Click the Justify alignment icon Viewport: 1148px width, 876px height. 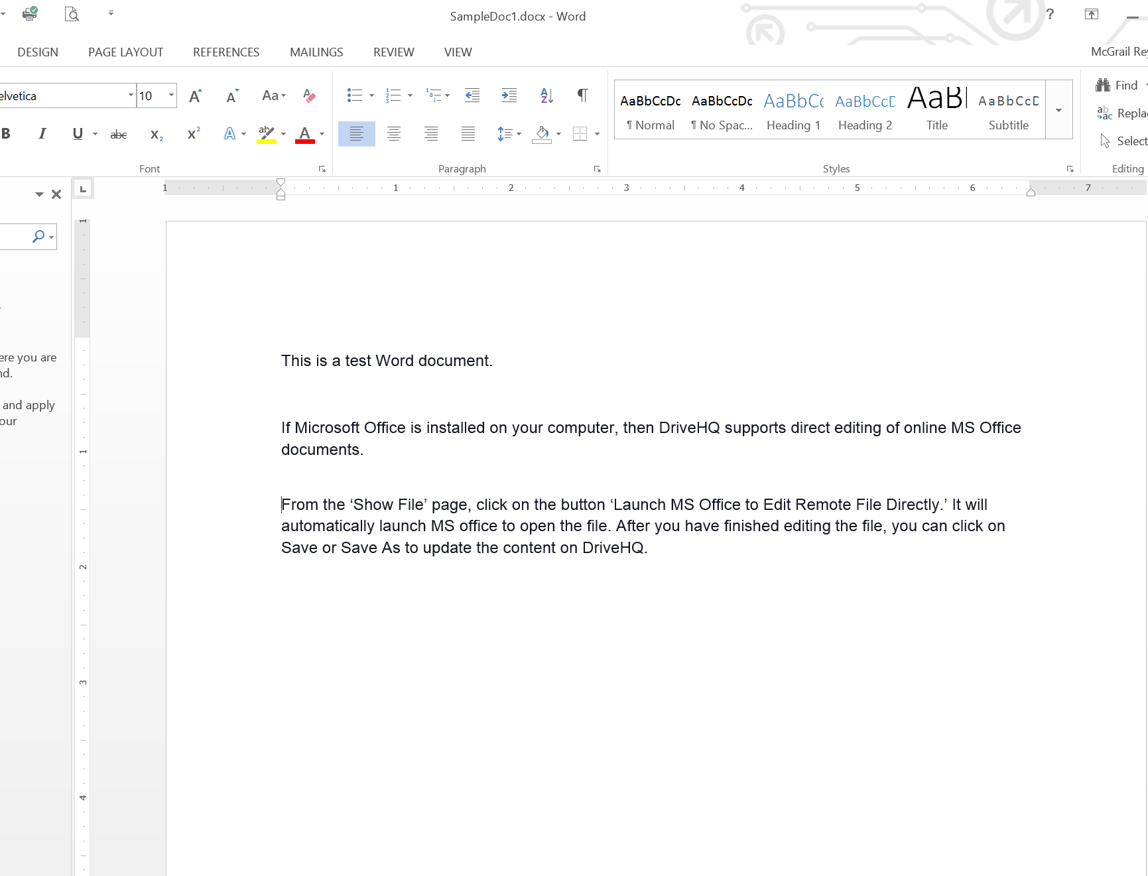tap(468, 134)
